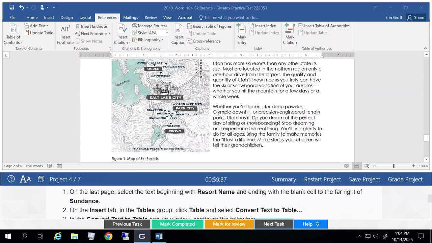
Task: Switch to the Insert tab
Action: [49, 18]
